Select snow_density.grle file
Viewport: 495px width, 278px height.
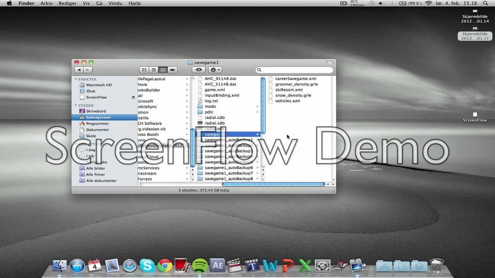(293, 95)
